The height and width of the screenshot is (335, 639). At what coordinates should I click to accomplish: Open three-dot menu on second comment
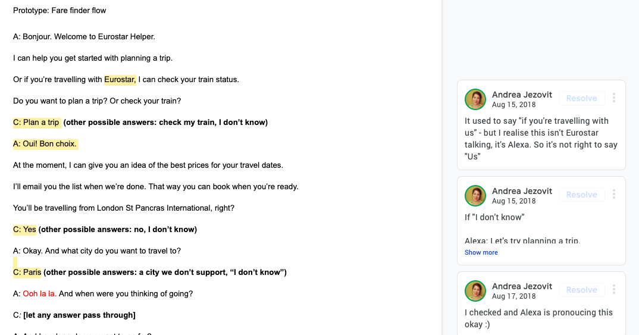click(614, 195)
